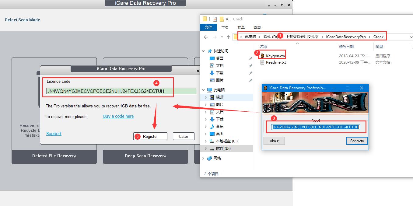Click 此电脑 in the address bar

tap(250, 37)
